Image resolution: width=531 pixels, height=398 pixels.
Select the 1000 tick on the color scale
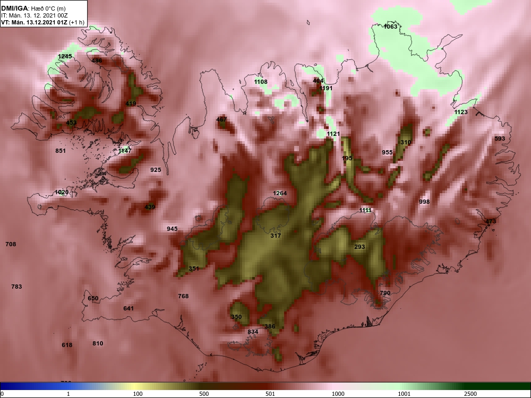[338, 394]
